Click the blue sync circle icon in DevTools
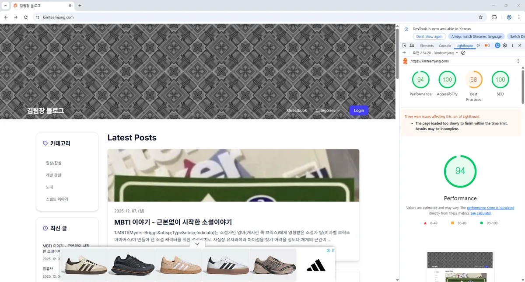 pyautogui.click(x=497, y=45)
